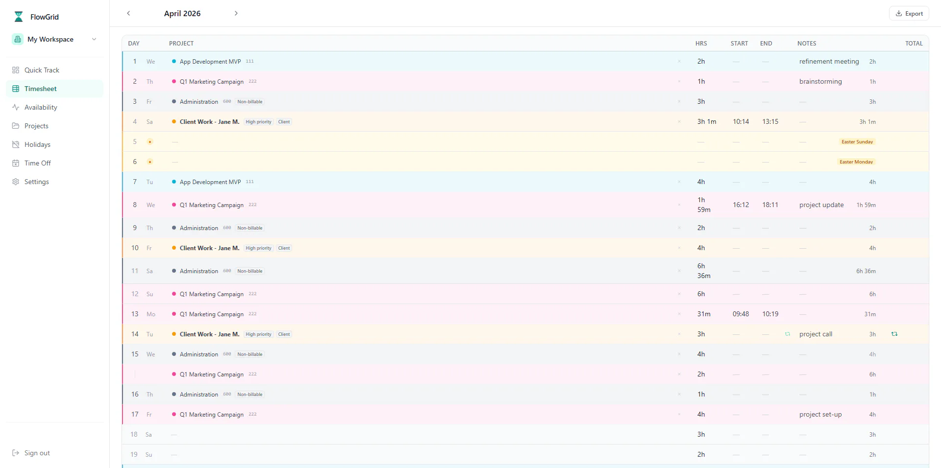Click the holiday dot marker on day 6
The height and width of the screenshot is (468, 941).
coord(150,162)
